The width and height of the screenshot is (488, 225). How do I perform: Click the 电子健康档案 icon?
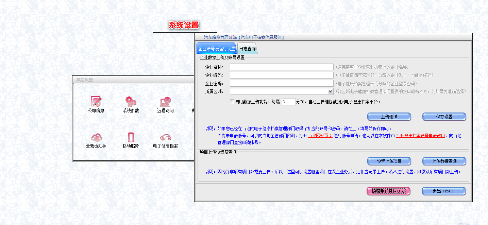(x=165, y=137)
